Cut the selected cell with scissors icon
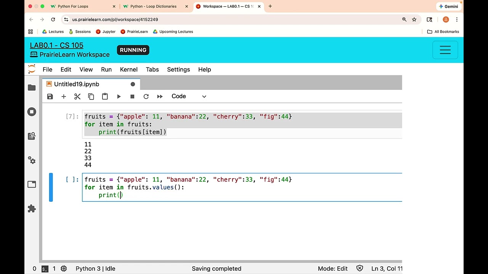The image size is (488, 274). point(77,97)
